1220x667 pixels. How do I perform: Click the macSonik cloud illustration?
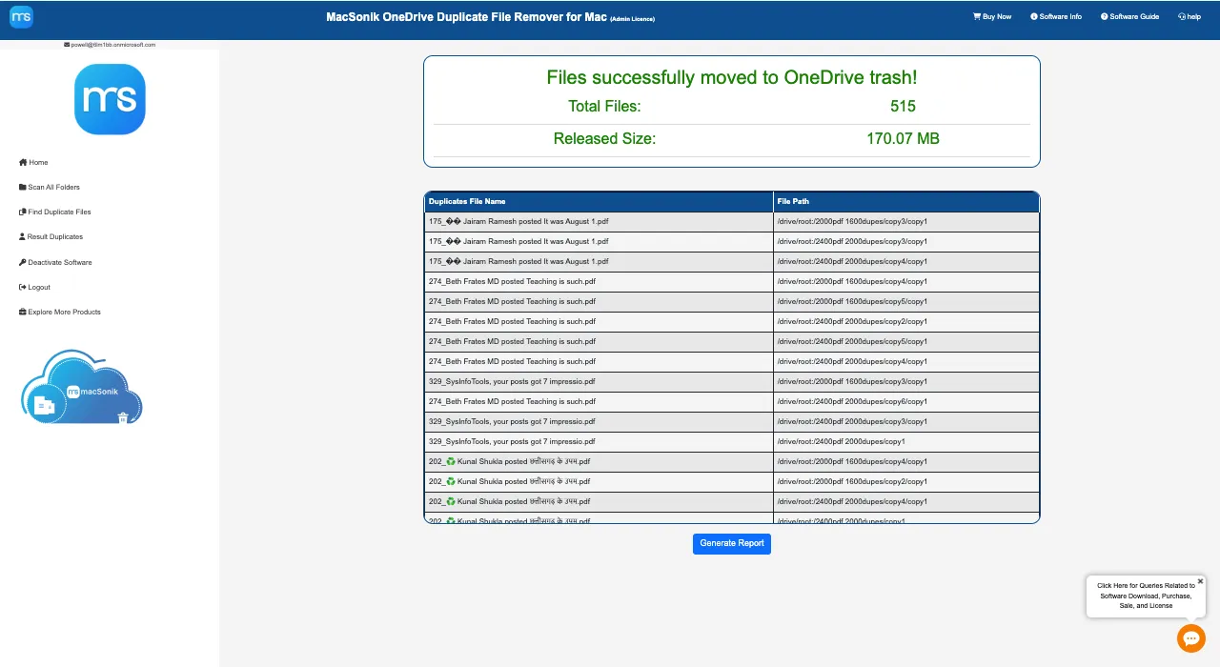click(x=81, y=387)
